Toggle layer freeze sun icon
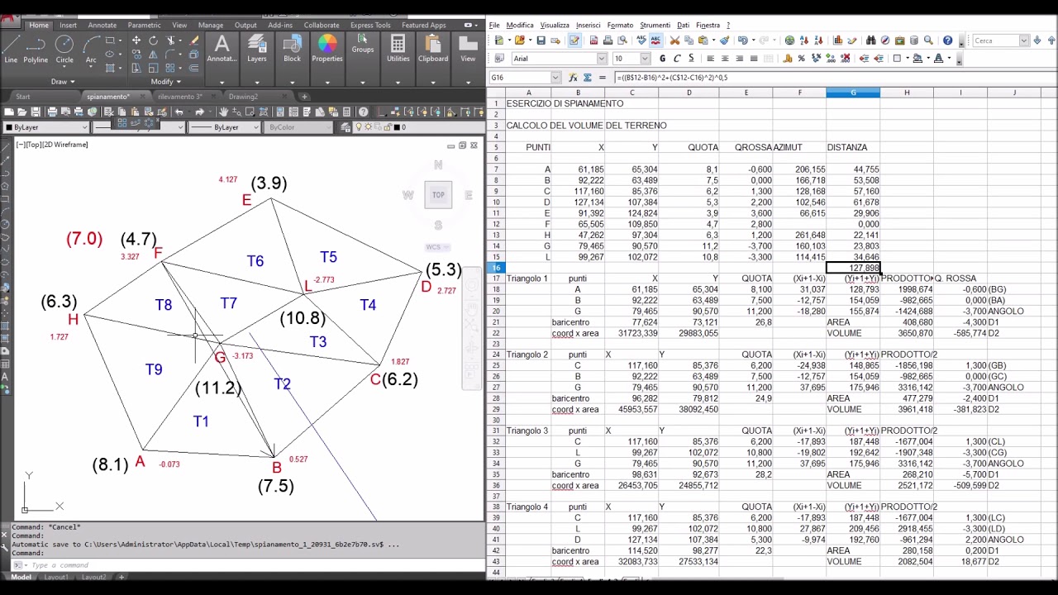 coord(368,127)
